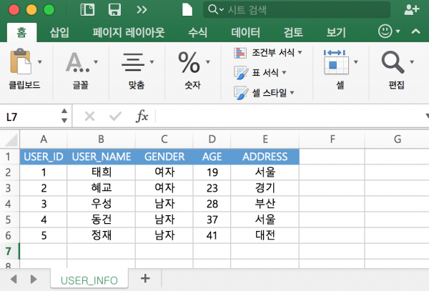Save the workbook with the floppy disk icon

tap(114, 10)
